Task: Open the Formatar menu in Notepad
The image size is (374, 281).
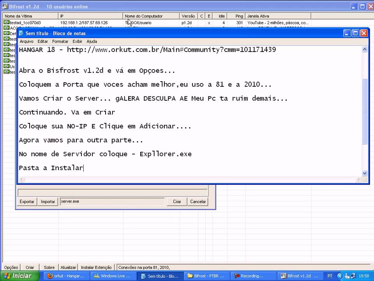Action: pyautogui.click(x=60, y=41)
